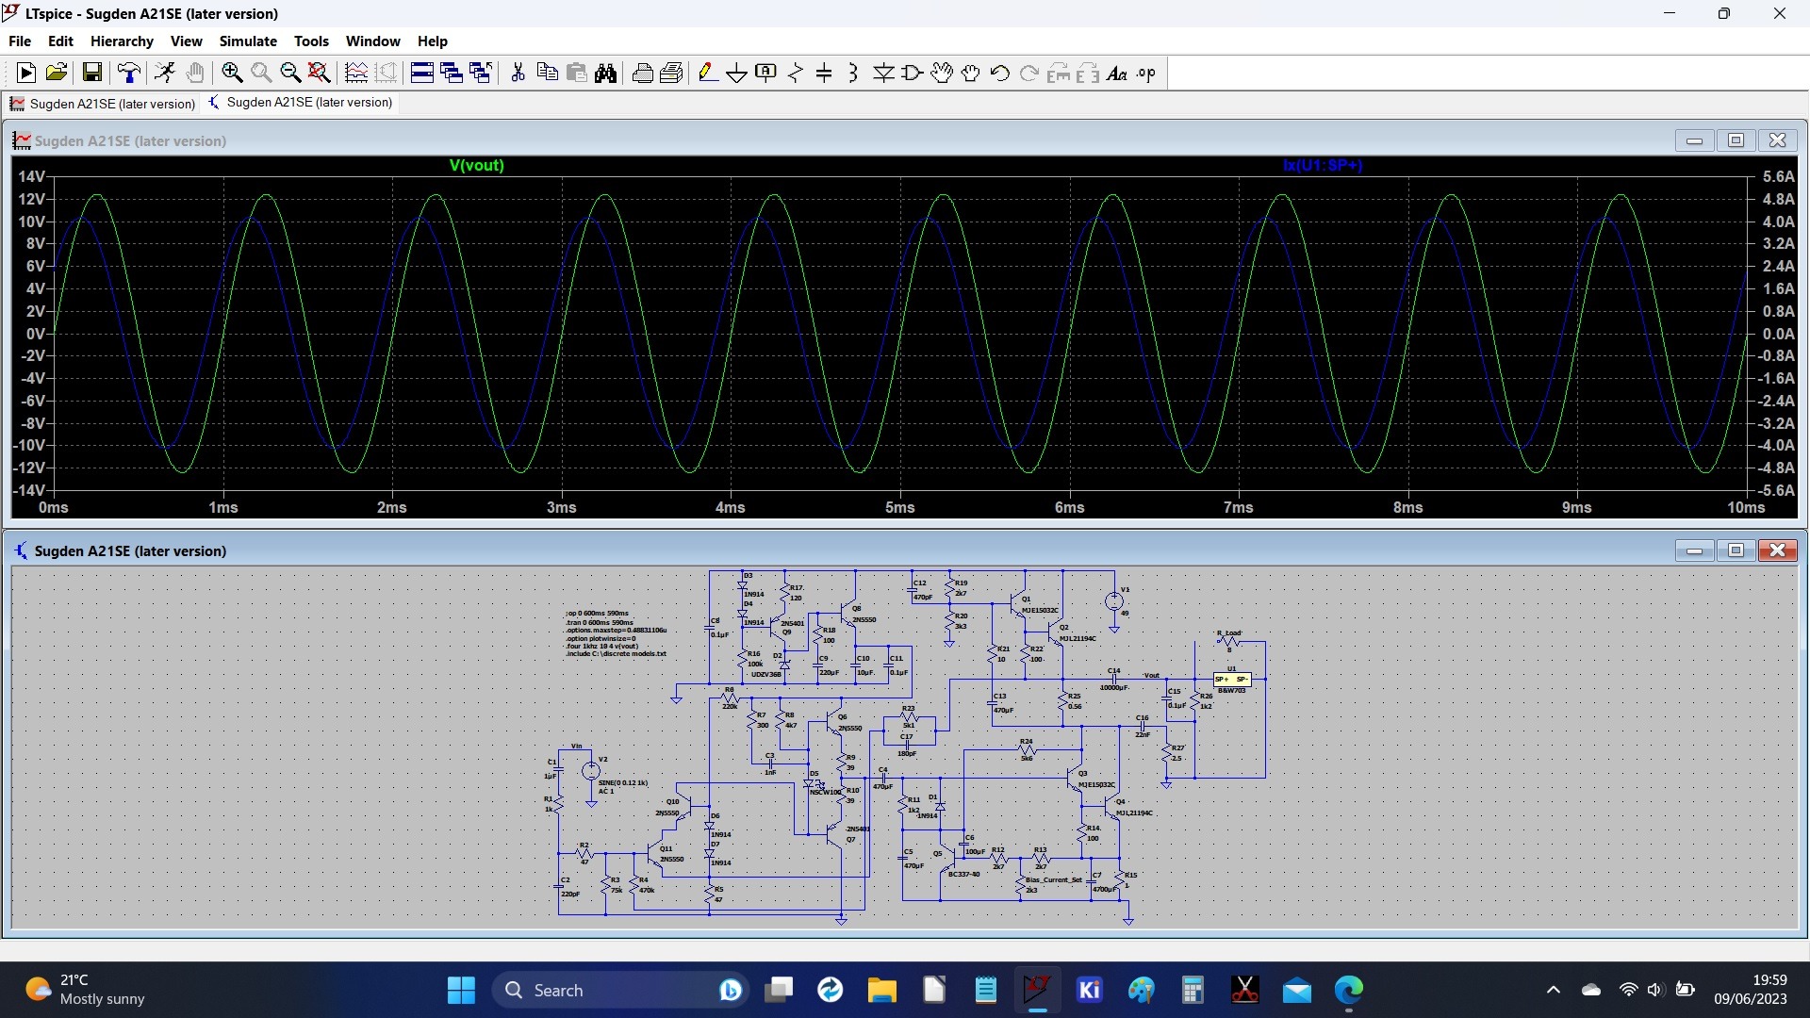Open Microsoft Edge from the taskbar
1810x1018 pixels.
click(1348, 990)
